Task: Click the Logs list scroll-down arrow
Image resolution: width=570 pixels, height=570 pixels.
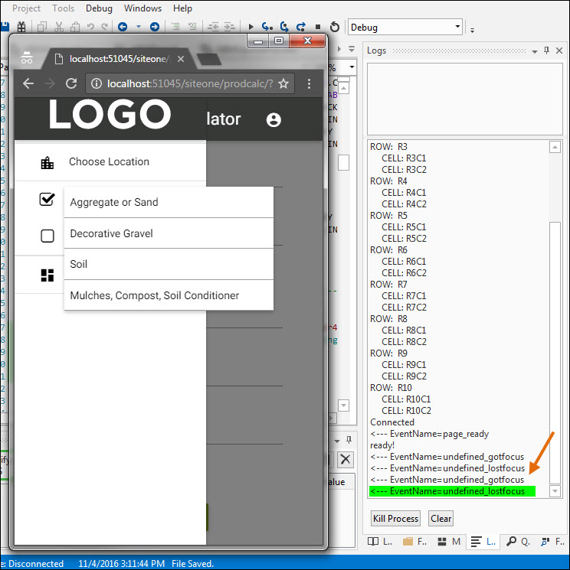Action: click(555, 491)
